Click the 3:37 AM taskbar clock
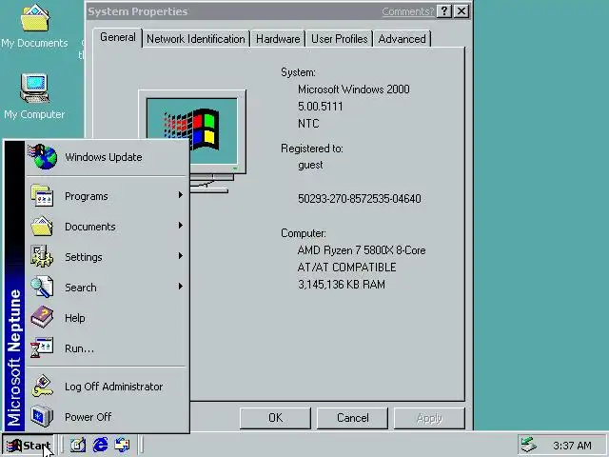Image resolution: width=609 pixels, height=457 pixels. 572,446
